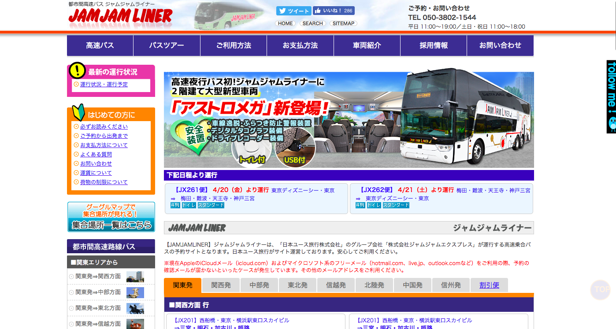Screen dimensions: 616x329
Task: Select the 北陸発 tab
Action: coord(374,285)
